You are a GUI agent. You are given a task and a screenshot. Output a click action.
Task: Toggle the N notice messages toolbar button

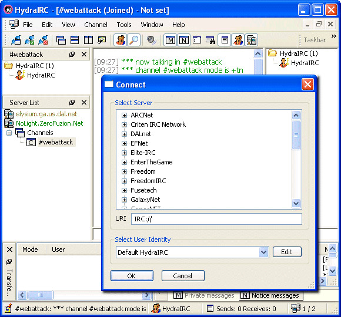pos(184,40)
